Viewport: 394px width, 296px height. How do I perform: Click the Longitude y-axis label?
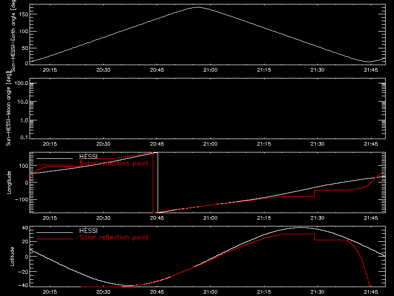pyautogui.click(x=9, y=183)
